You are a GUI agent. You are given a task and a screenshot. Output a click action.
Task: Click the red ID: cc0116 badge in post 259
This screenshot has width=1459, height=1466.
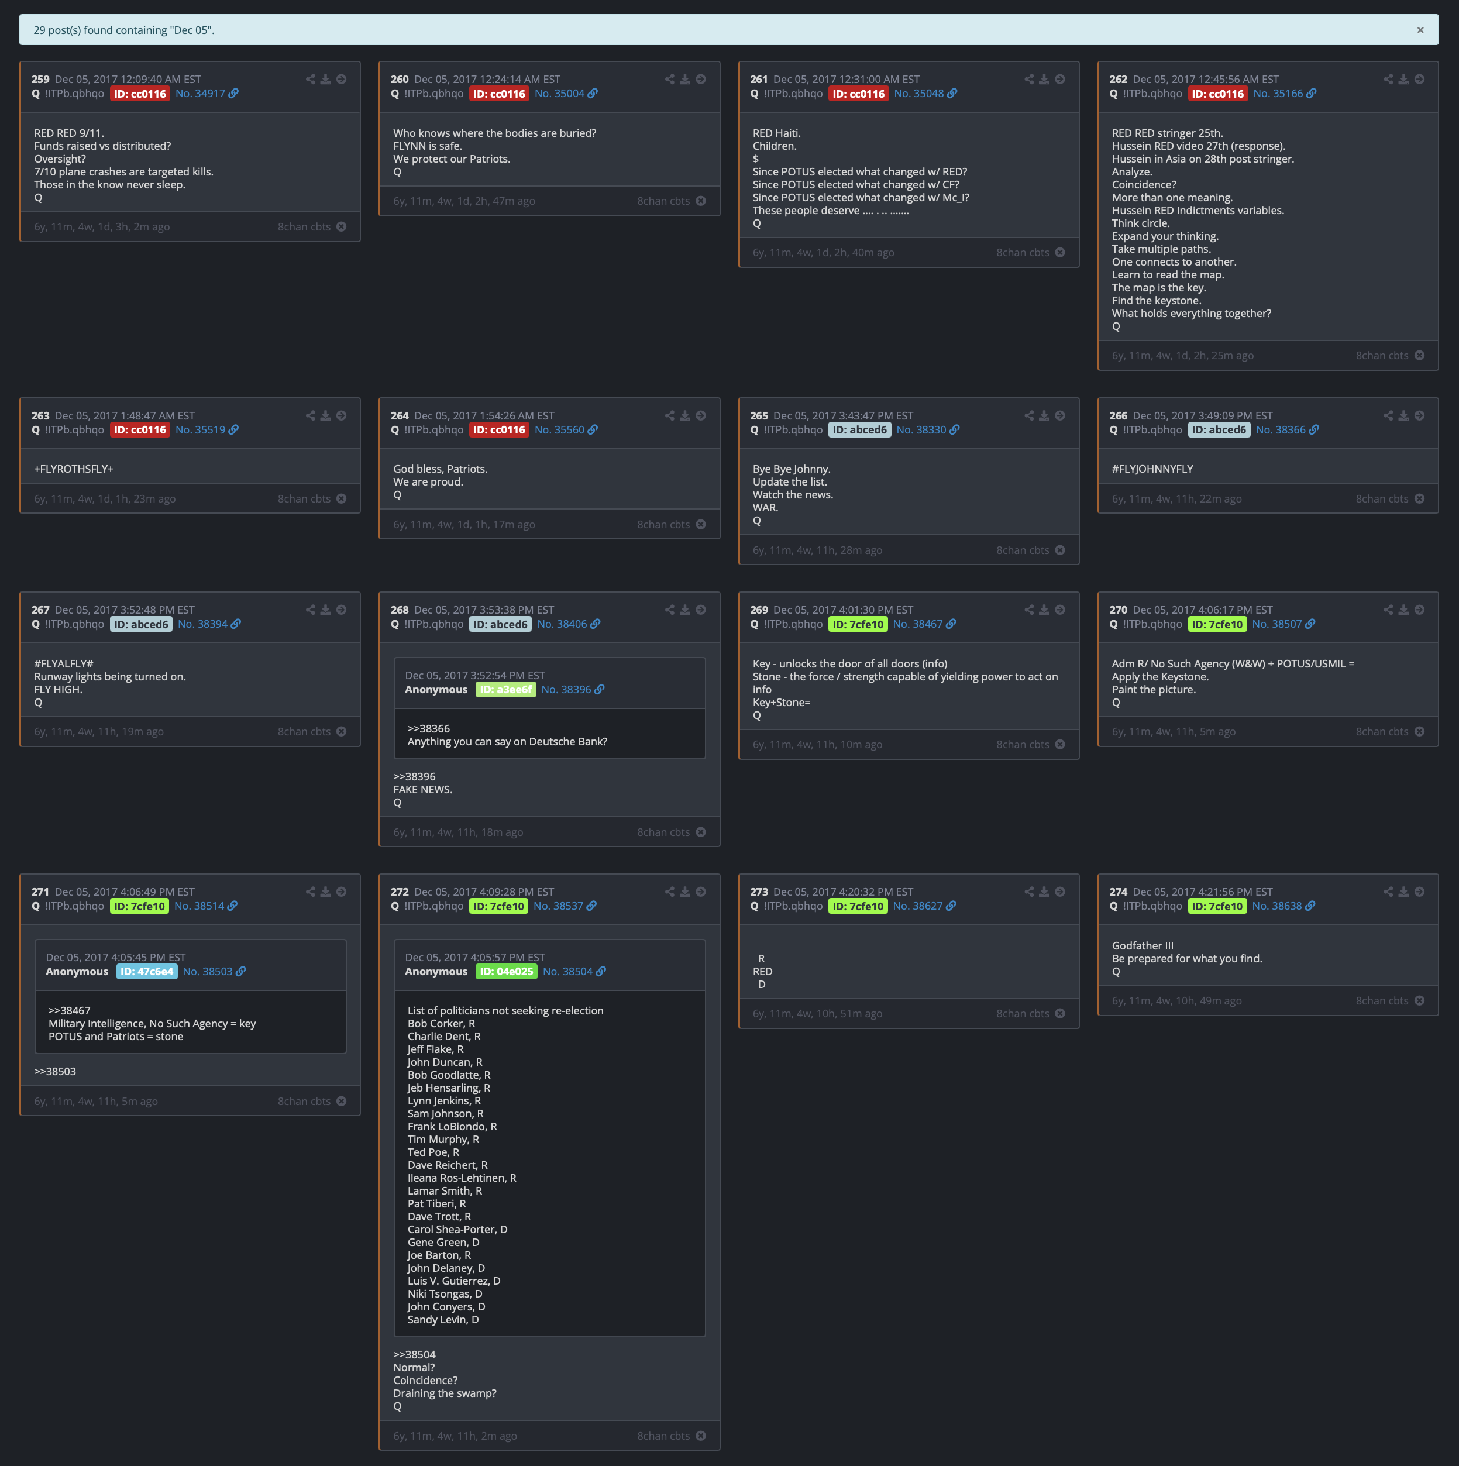pyautogui.click(x=140, y=94)
